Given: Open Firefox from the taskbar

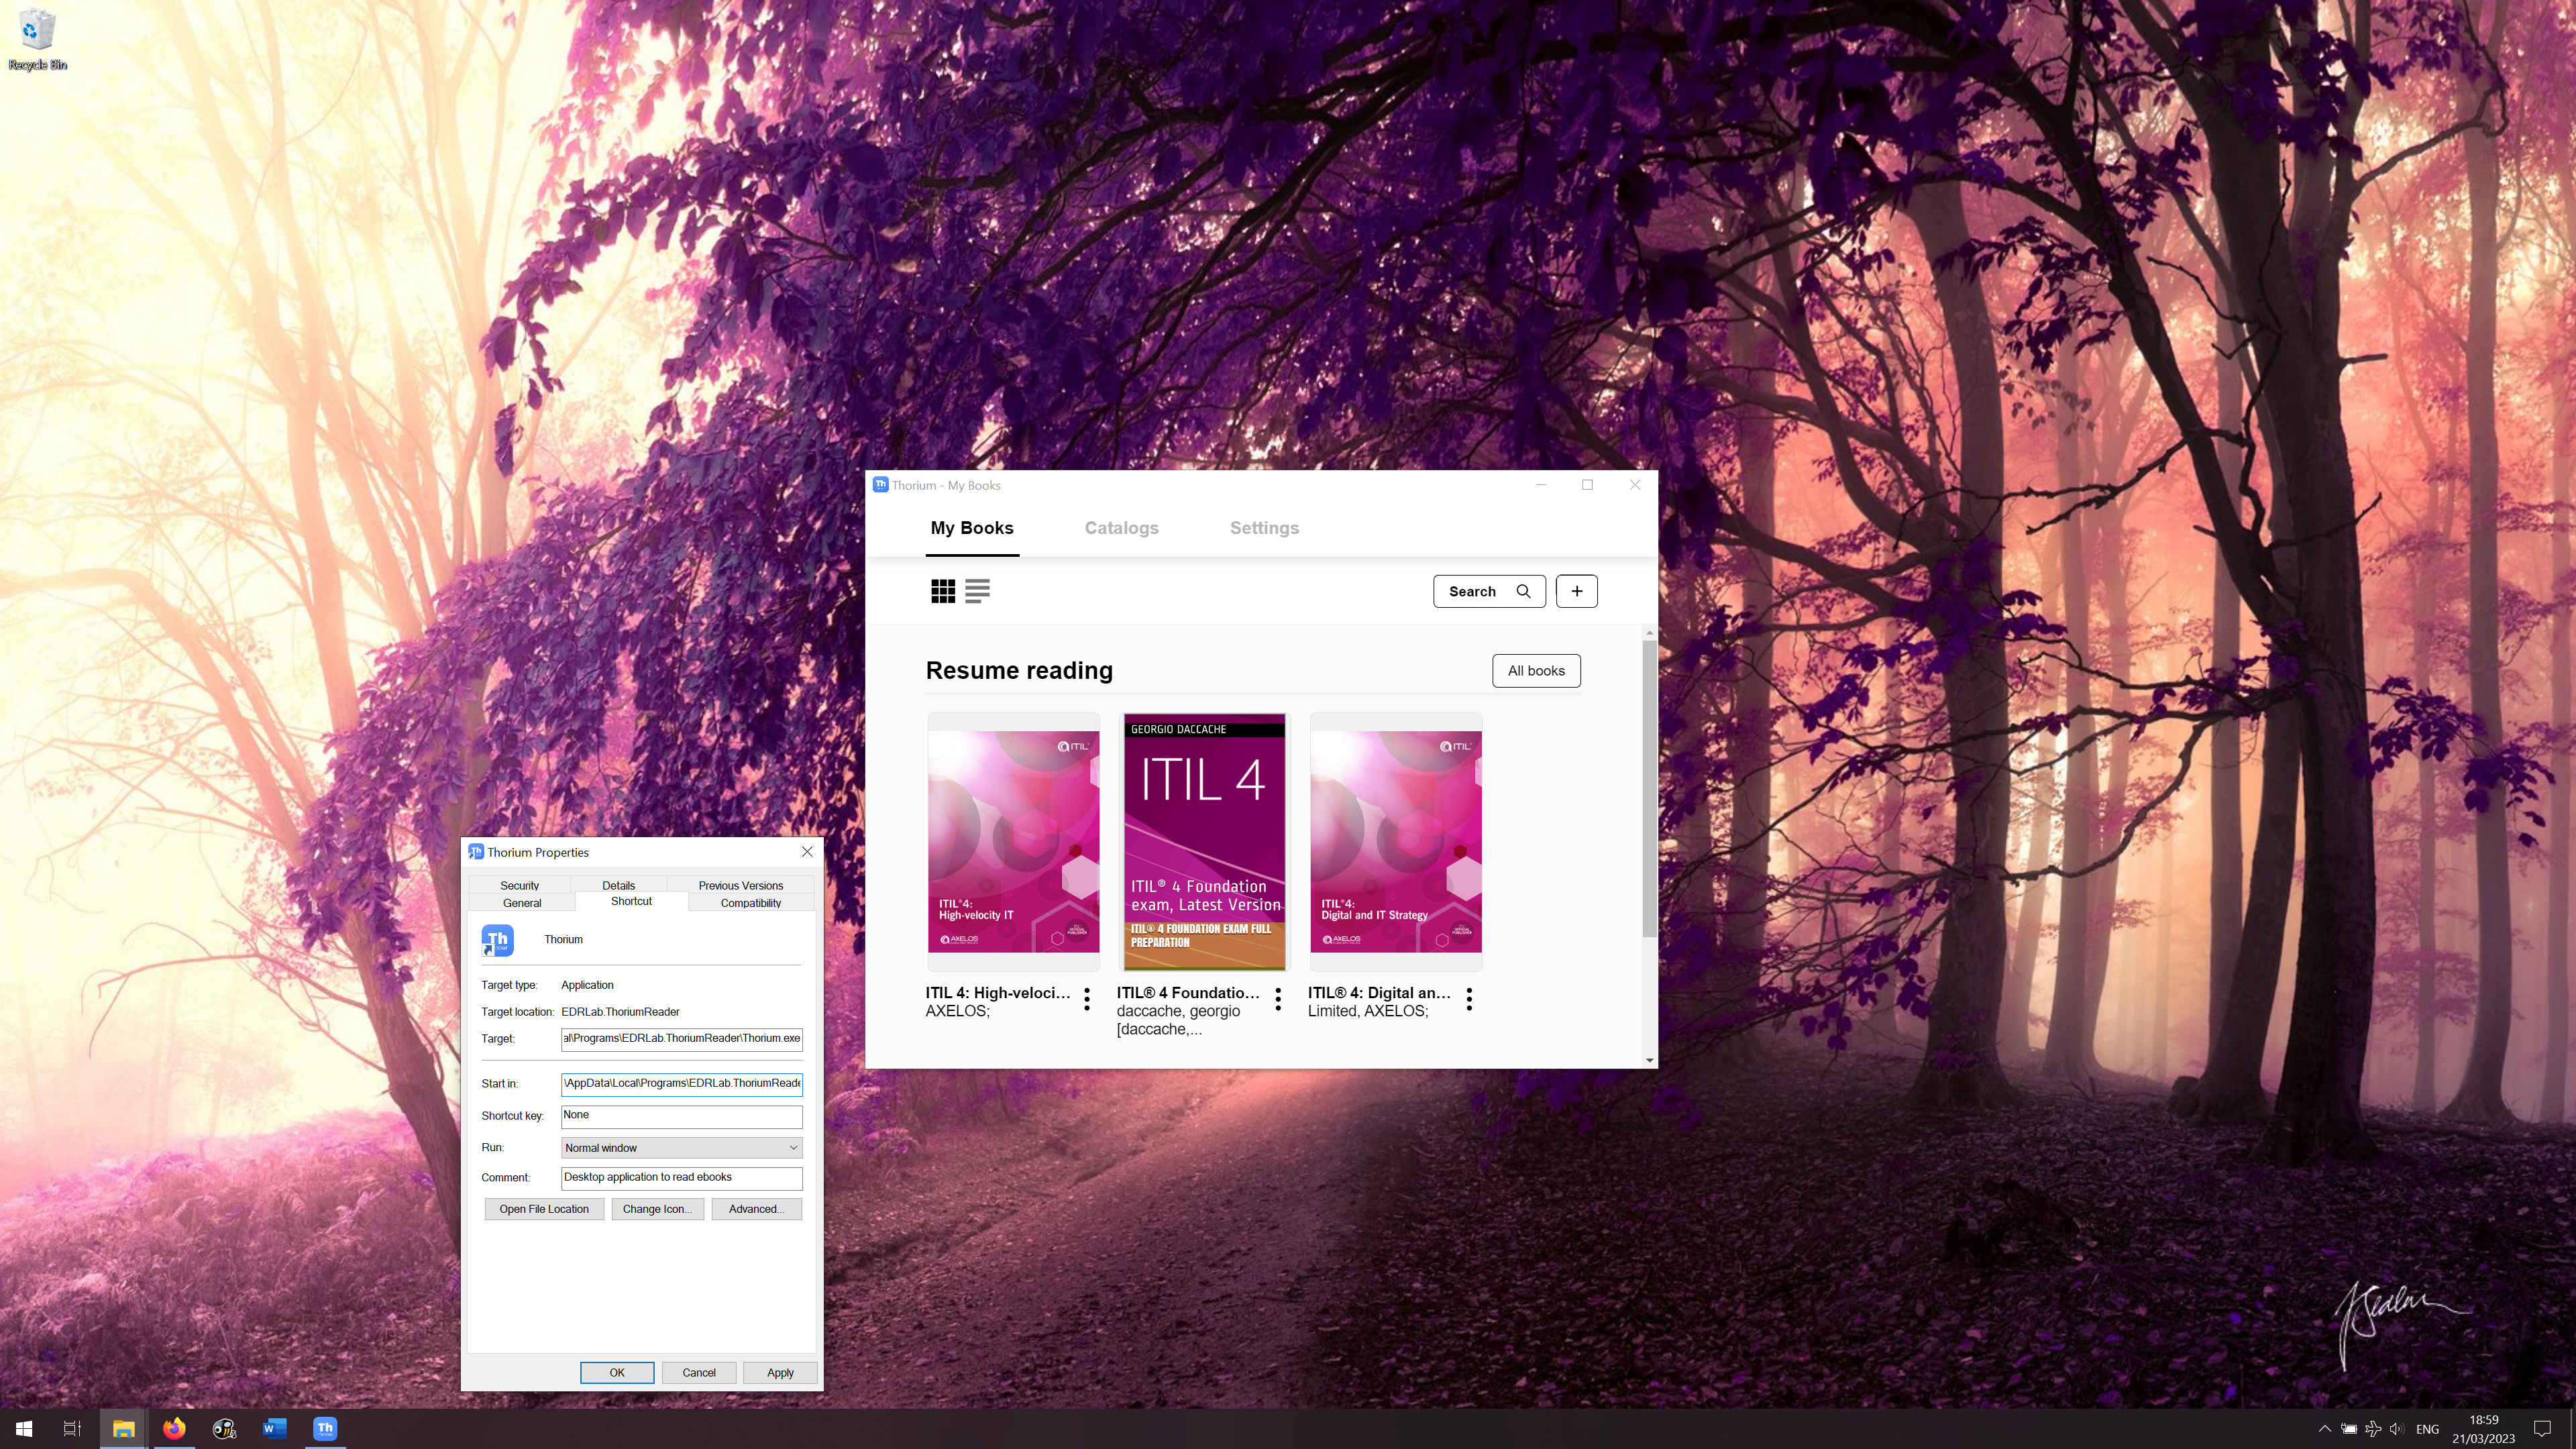Looking at the screenshot, I should pyautogui.click(x=174, y=1429).
